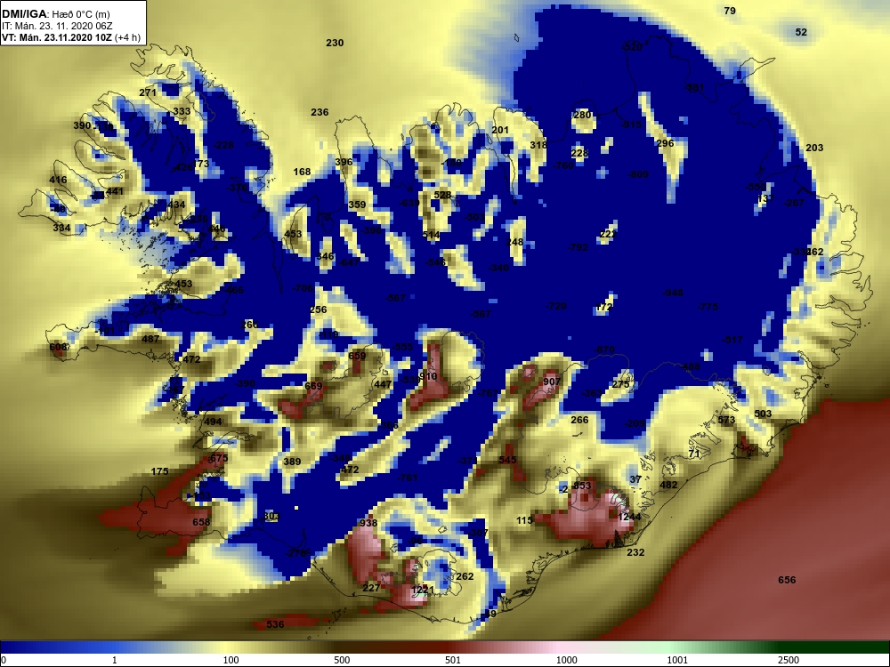The height and width of the screenshot is (667, 890).
Task: Click the map value 487
Action: [x=150, y=339]
